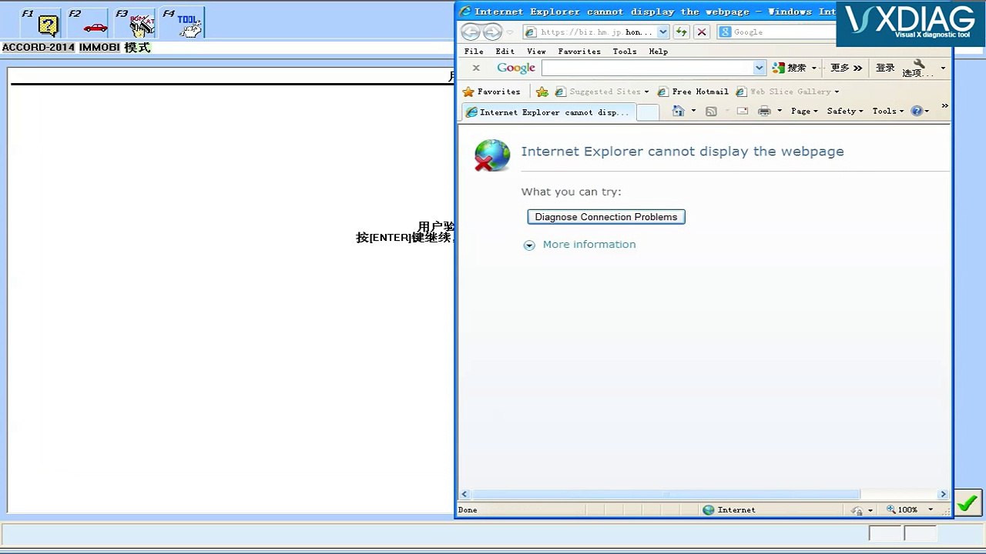The width and height of the screenshot is (986, 554).
Task: Open the Tools menu in menu bar
Action: tap(625, 52)
